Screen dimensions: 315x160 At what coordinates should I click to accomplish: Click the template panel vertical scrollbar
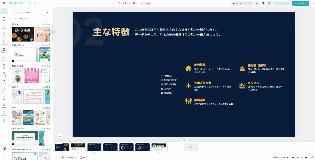52,34
